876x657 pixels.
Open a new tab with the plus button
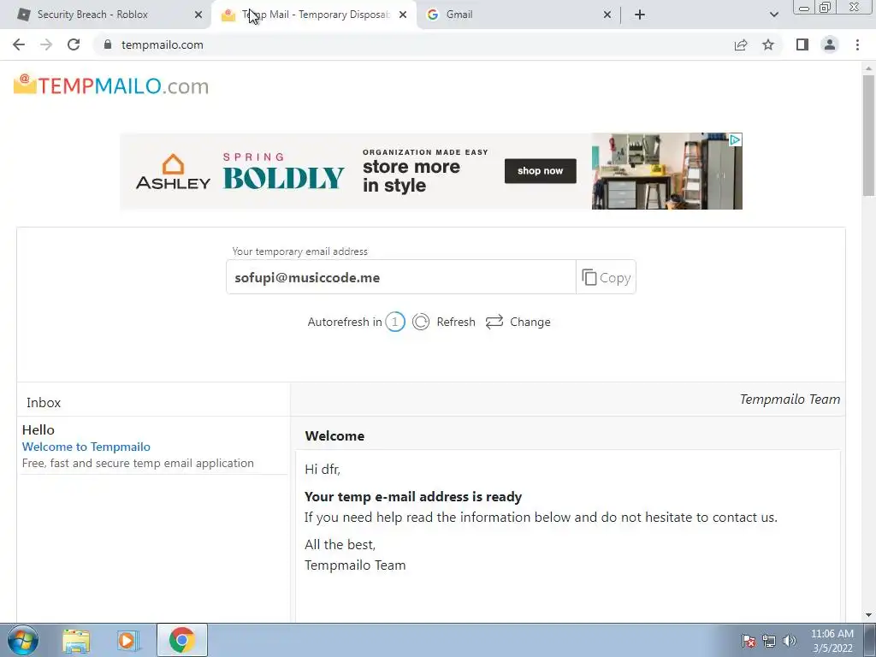(640, 15)
